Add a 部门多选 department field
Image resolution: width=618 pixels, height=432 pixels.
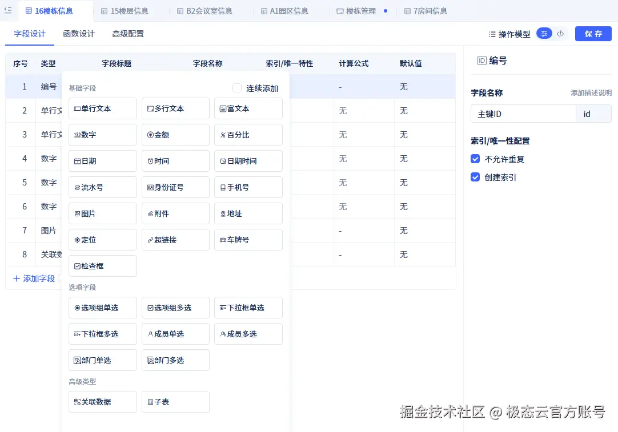point(175,360)
